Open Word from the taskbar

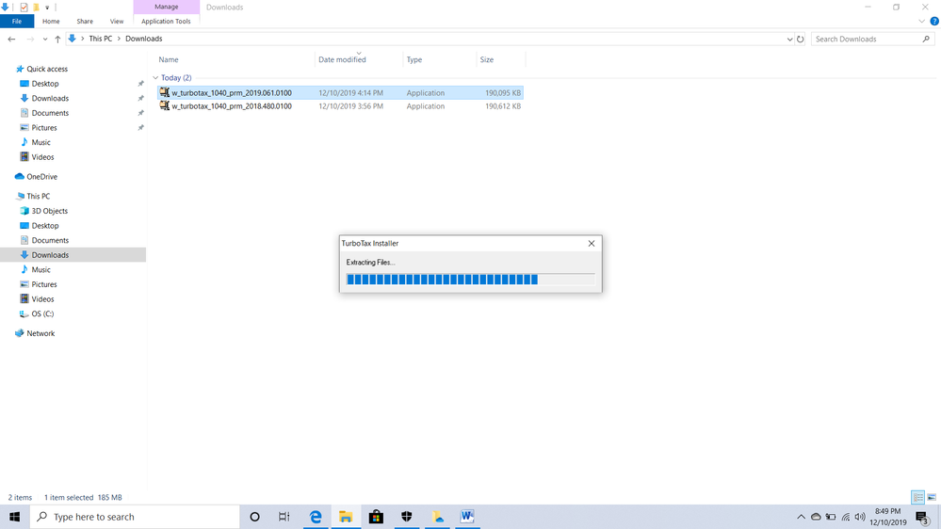[x=467, y=517]
